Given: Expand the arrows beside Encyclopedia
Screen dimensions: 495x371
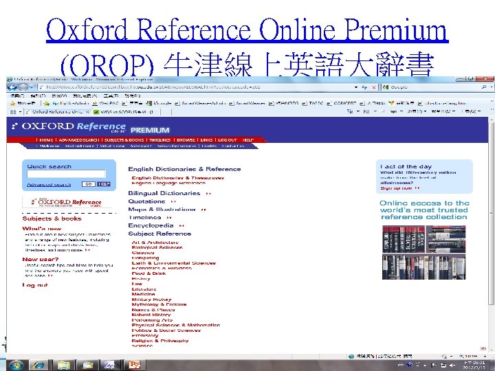Looking at the screenshot, I should point(181,225).
